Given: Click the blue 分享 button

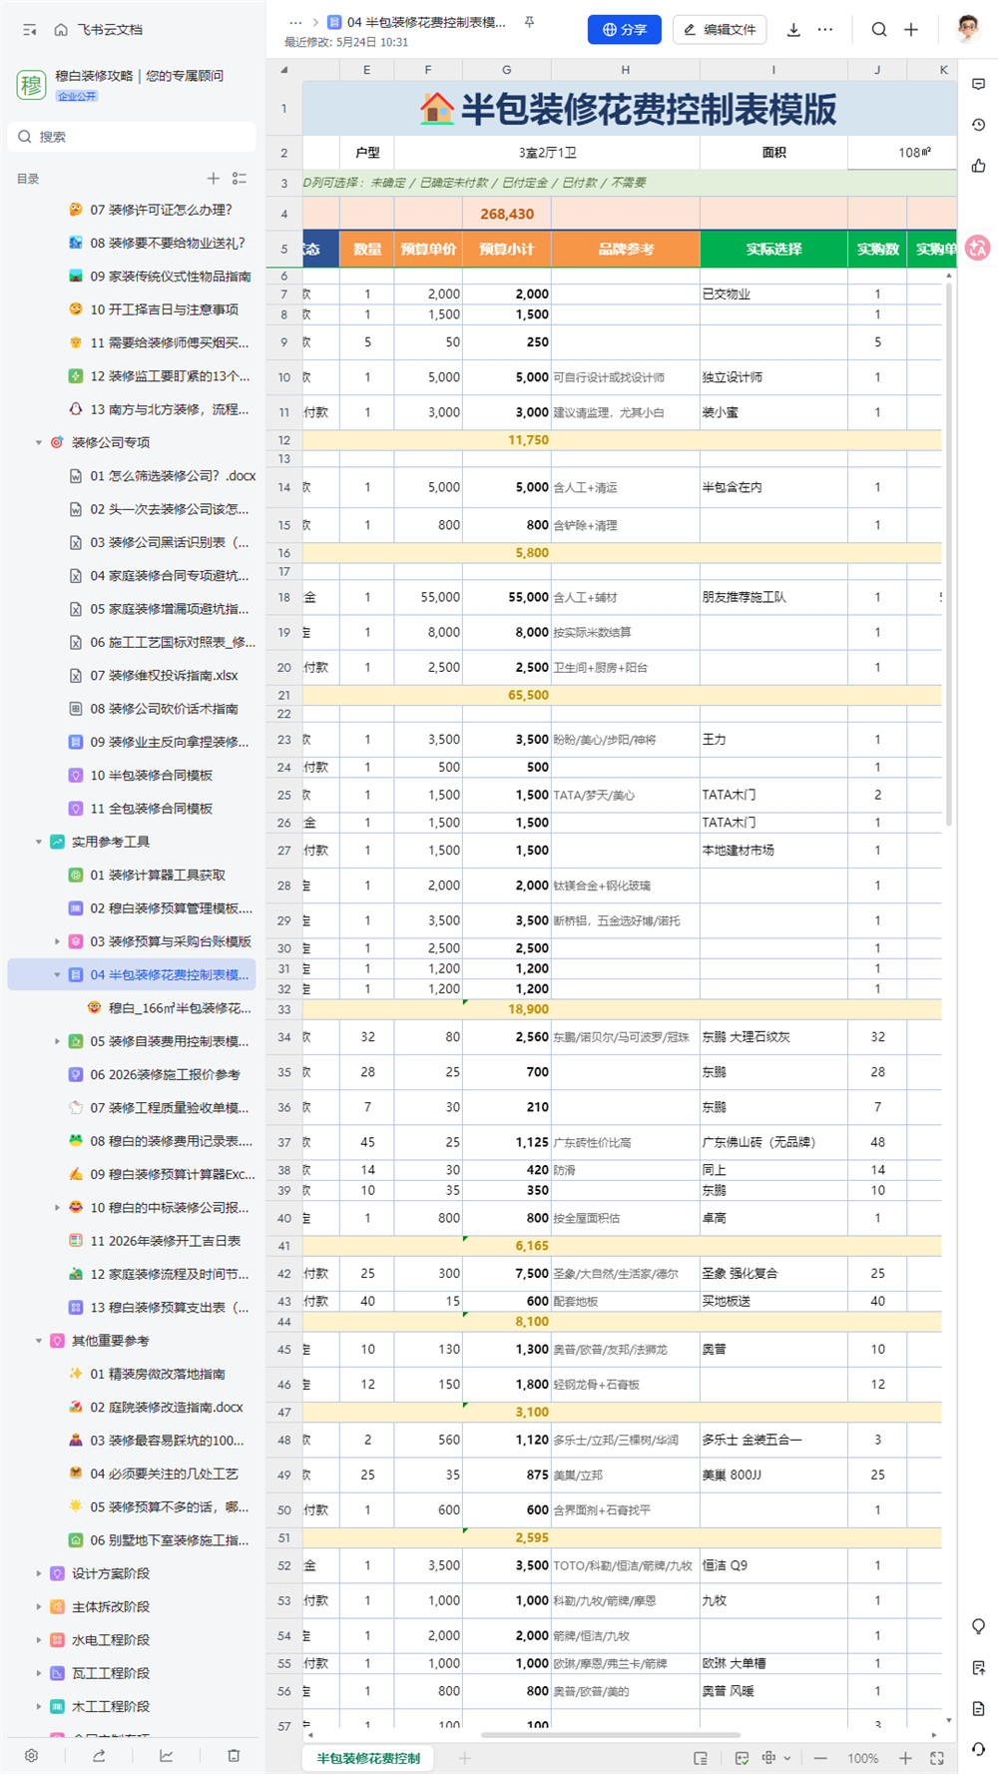Looking at the screenshot, I should click(625, 30).
